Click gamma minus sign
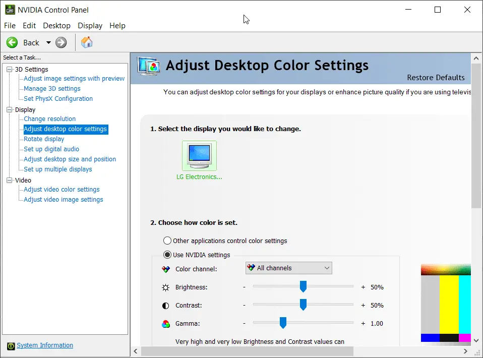 click(x=244, y=324)
